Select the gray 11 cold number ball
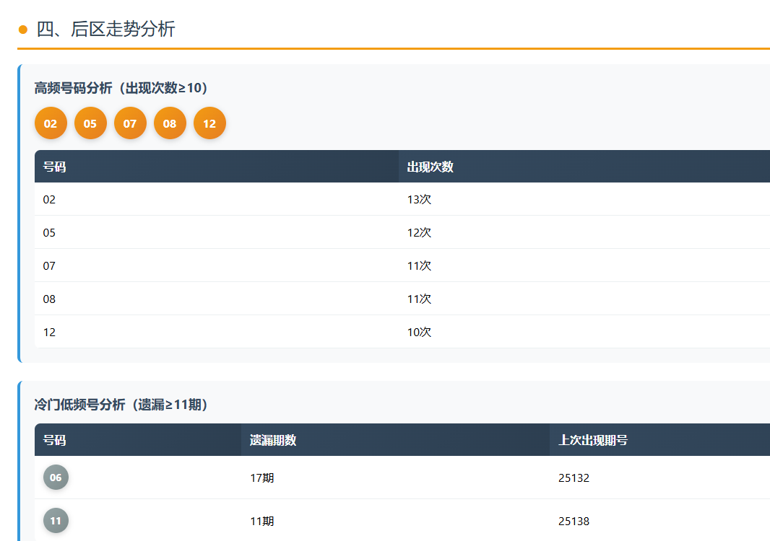Screen dimensions: 770x541 pos(56,521)
